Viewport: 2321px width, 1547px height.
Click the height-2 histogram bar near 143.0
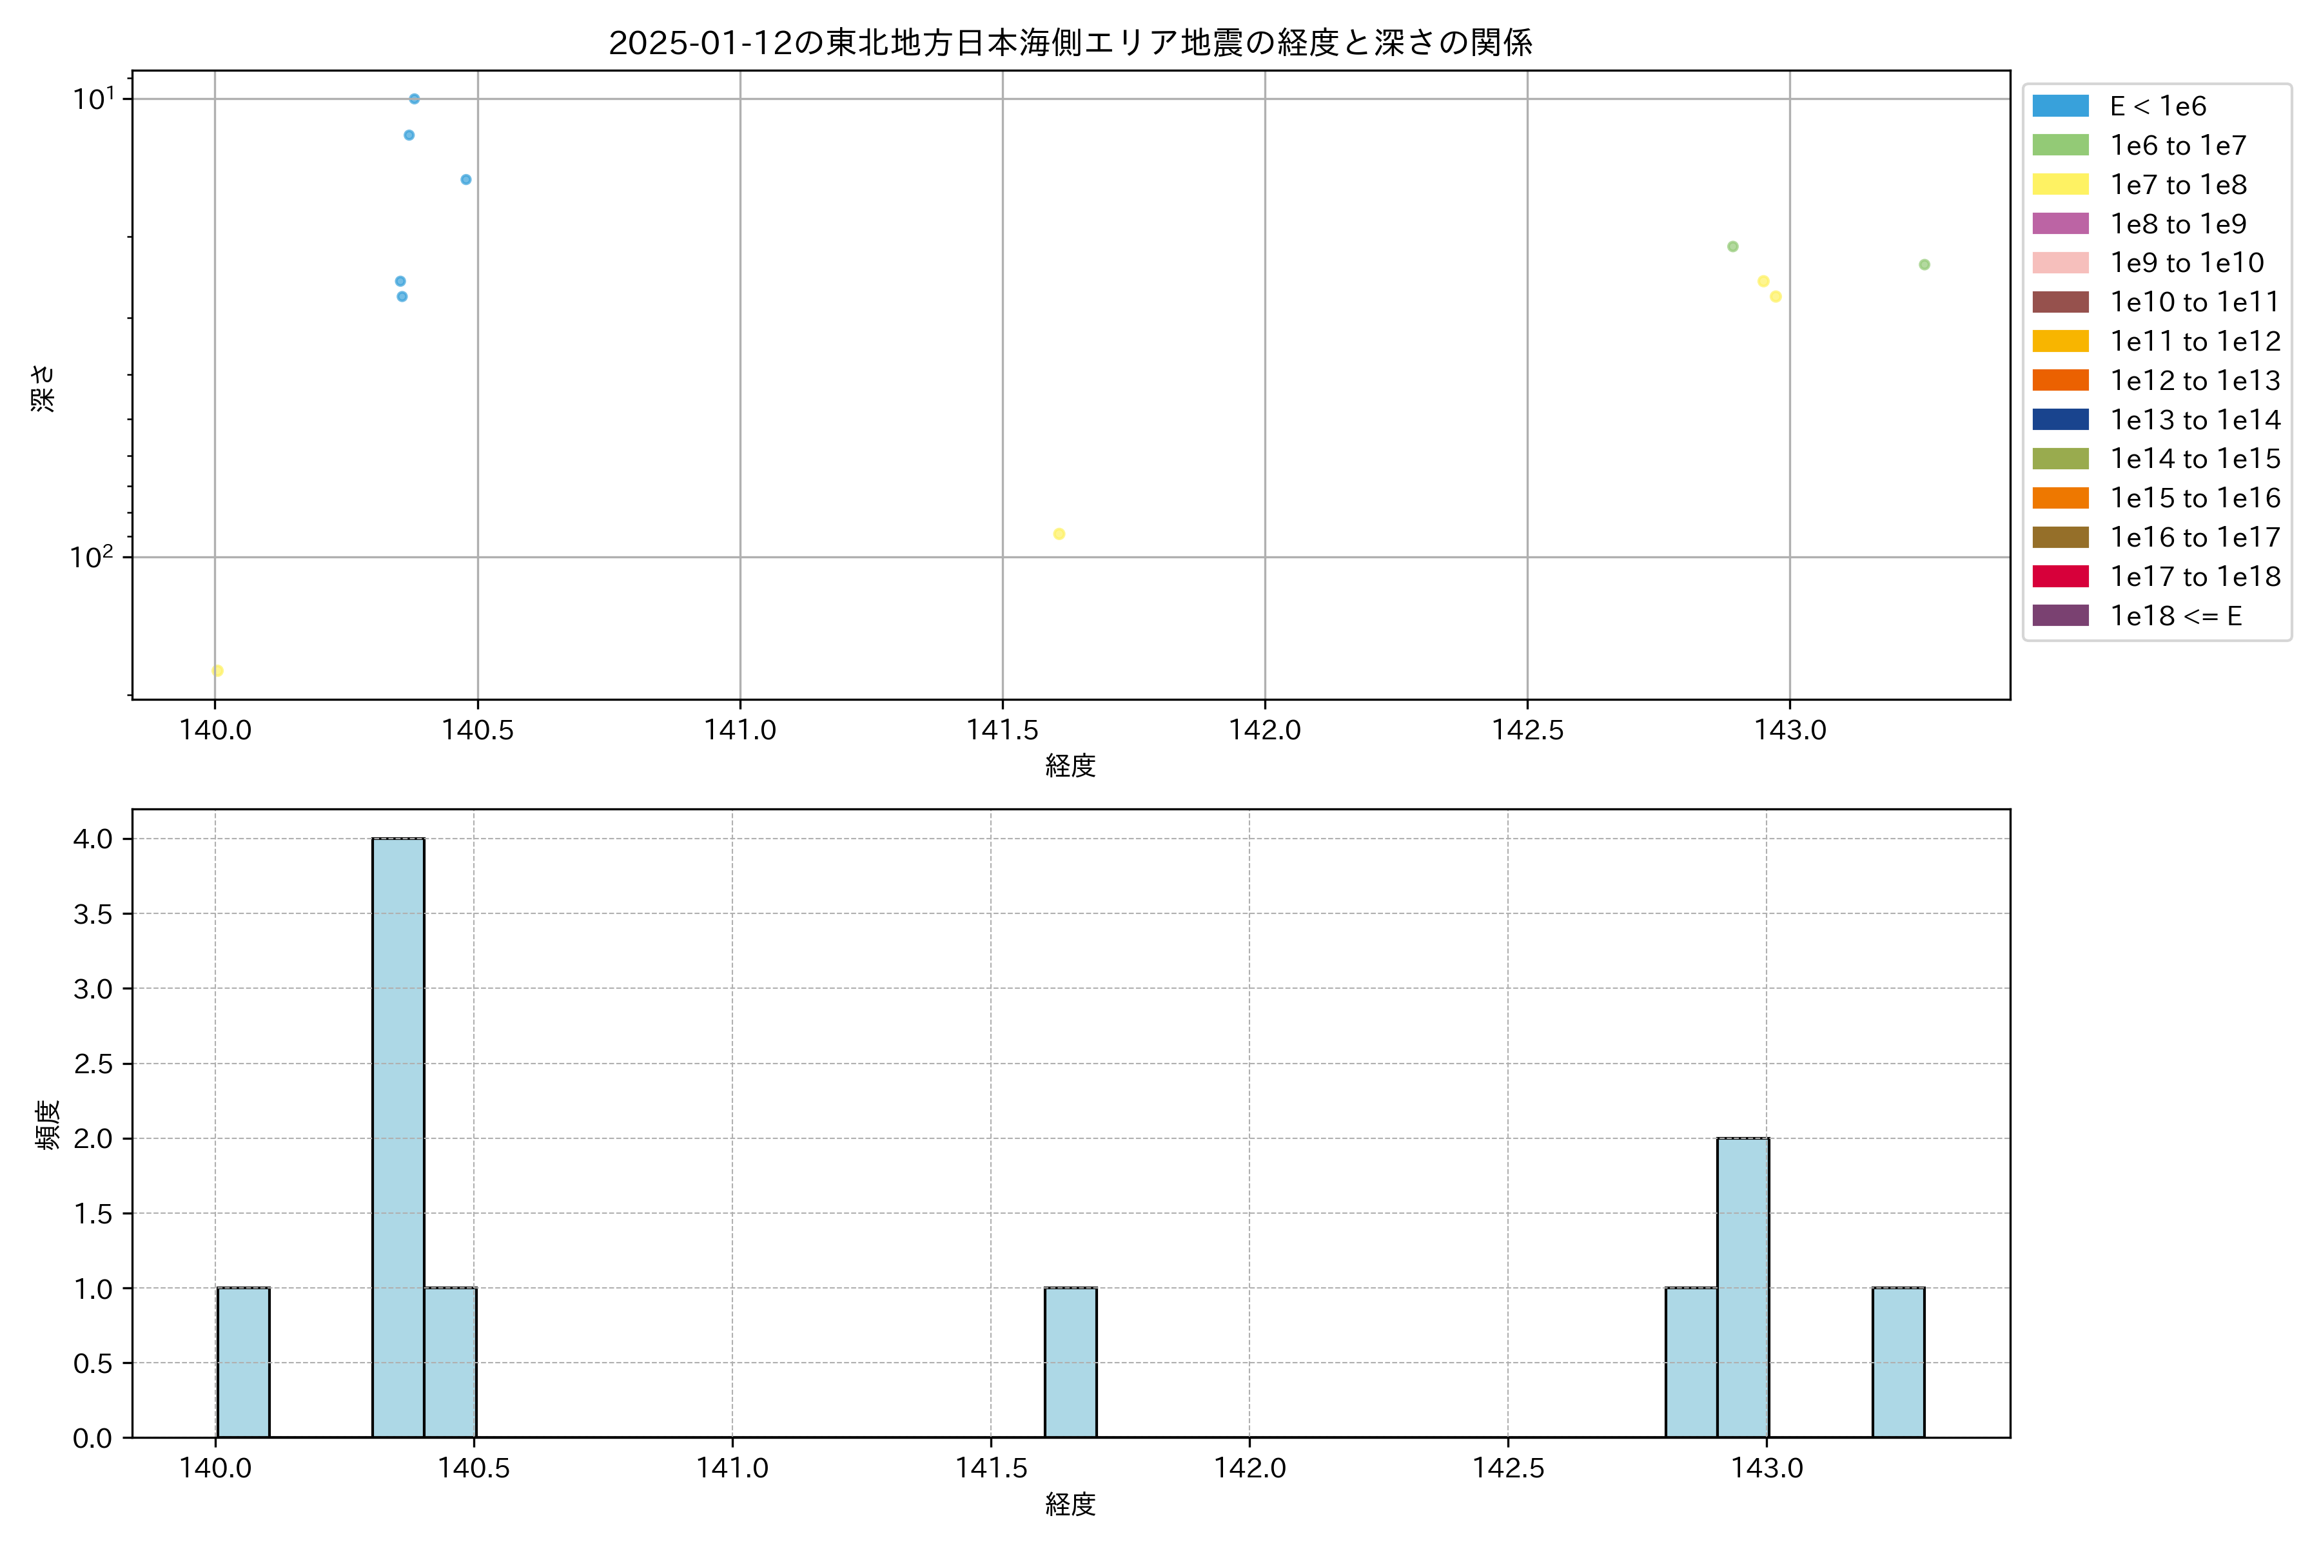(1743, 1283)
